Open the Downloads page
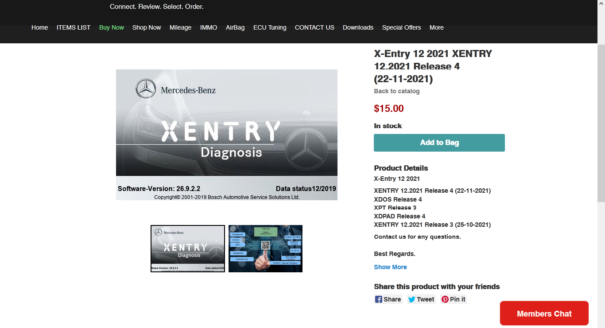Screen dimensions: 605x328 pos(358,27)
